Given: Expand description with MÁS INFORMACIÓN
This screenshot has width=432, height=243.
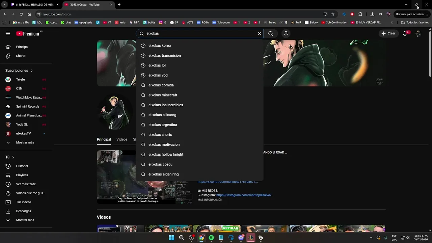Looking at the screenshot, I should click(210, 200).
